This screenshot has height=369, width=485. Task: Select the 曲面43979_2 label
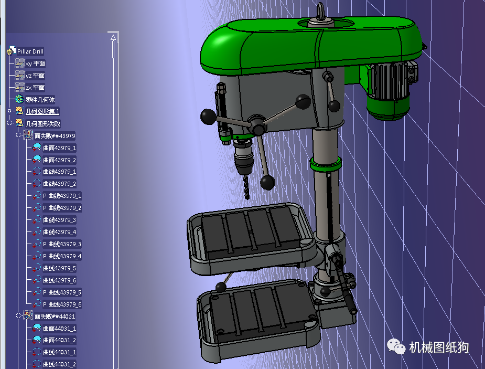pos(59,160)
